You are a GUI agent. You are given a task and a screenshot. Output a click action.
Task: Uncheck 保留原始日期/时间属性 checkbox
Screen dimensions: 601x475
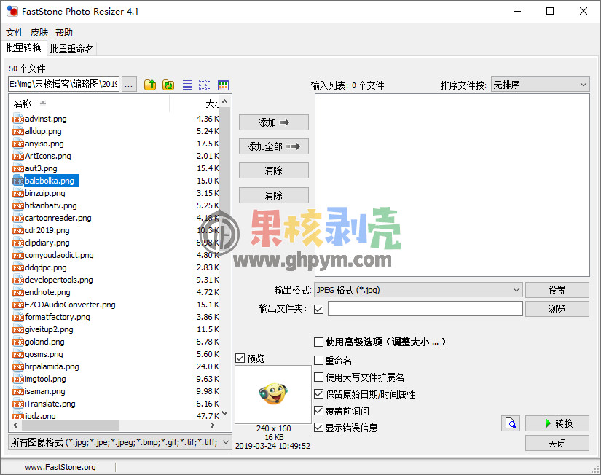click(318, 394)
